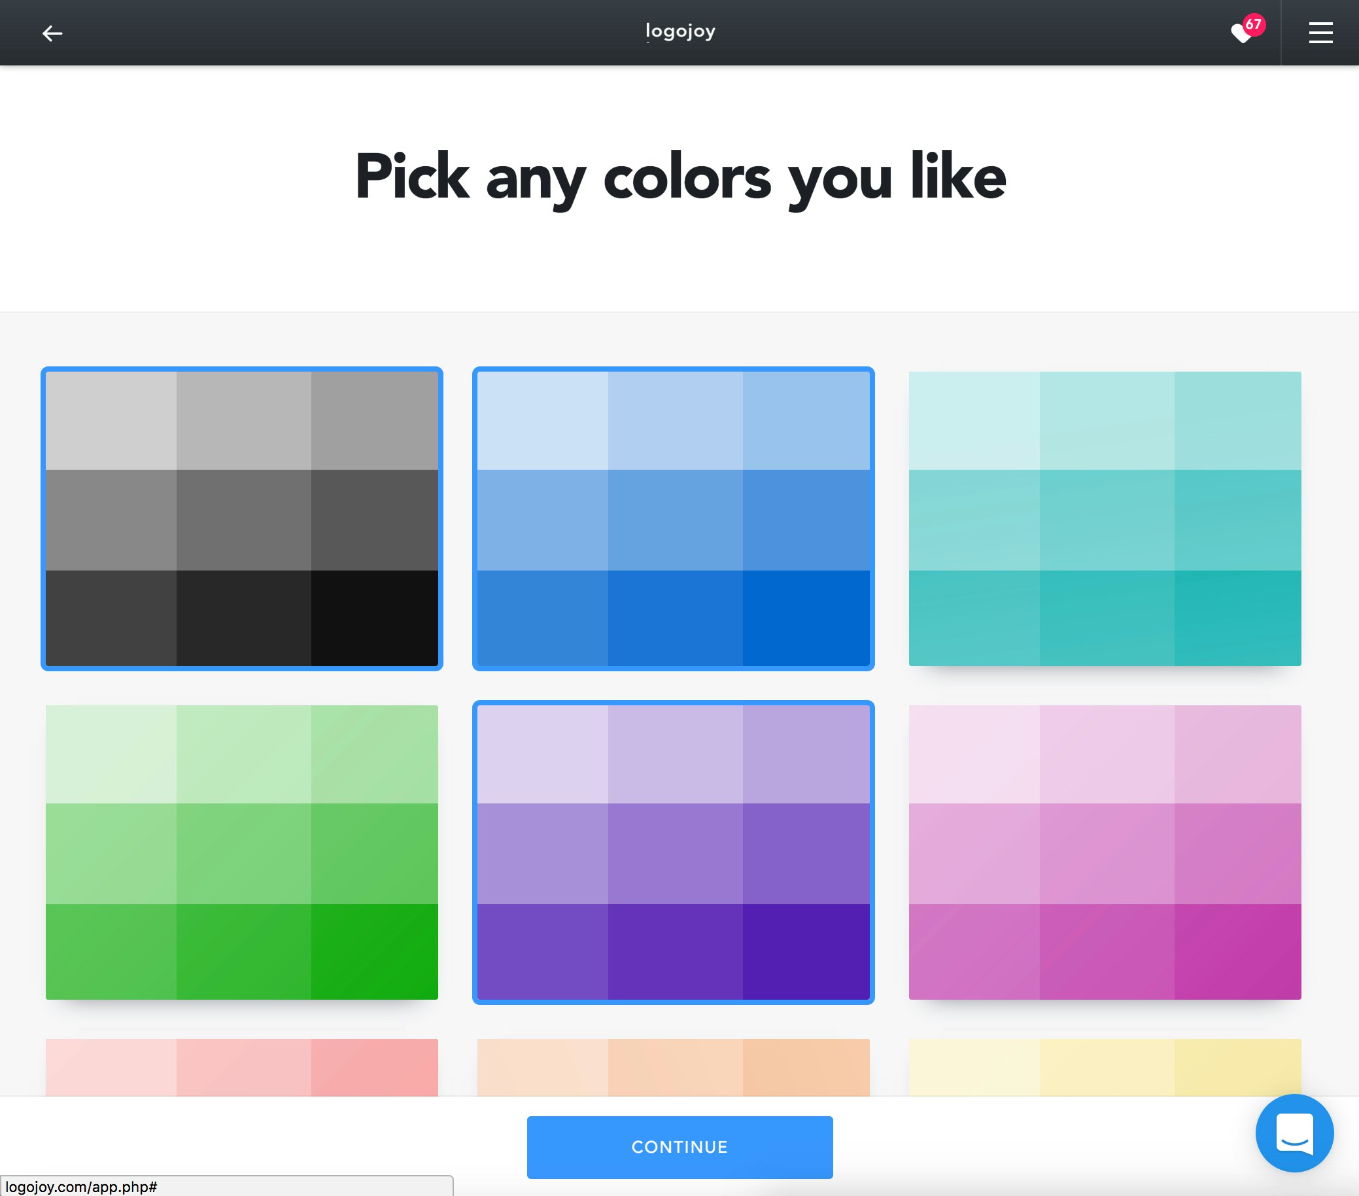Select the pink magenta color palette

point(1105,852)
